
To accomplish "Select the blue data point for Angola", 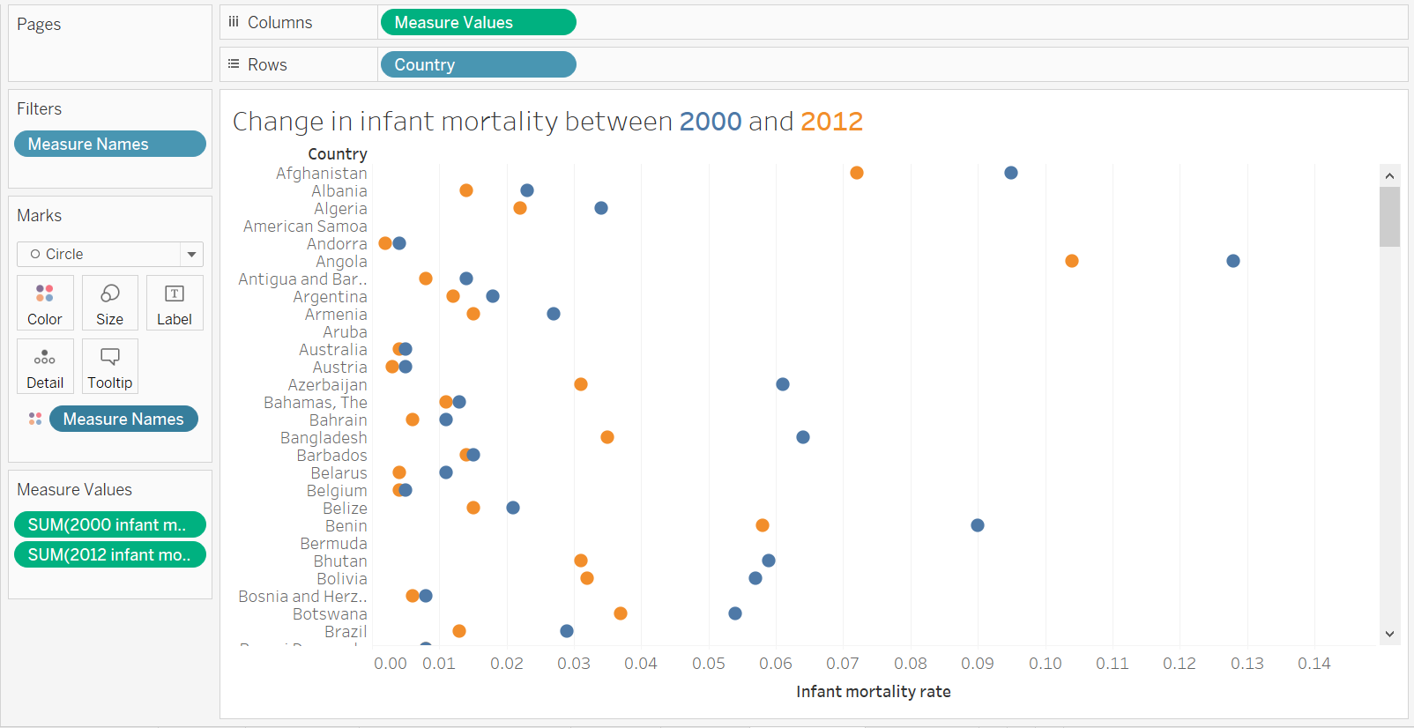I will [x=1232, y=260].
